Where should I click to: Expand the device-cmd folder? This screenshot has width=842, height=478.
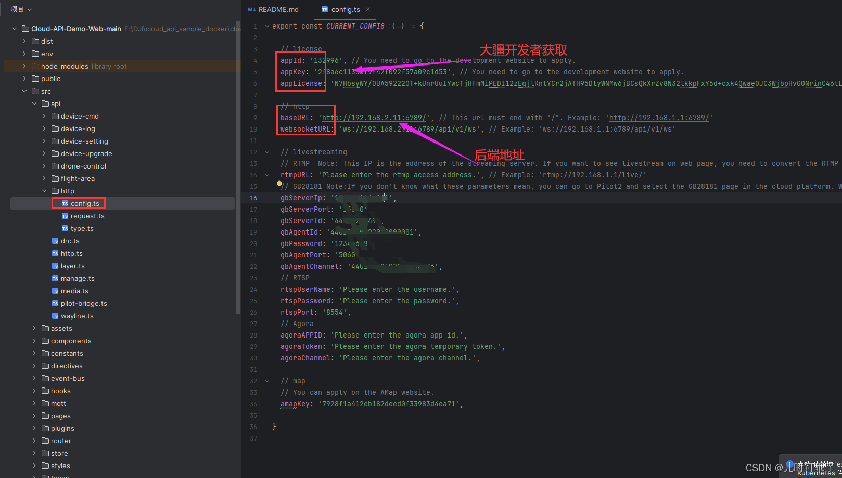[44, 116]
